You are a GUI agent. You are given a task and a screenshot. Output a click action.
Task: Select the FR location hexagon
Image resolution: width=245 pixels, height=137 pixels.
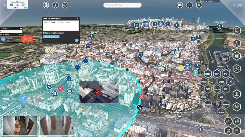(x=226, y=74)
